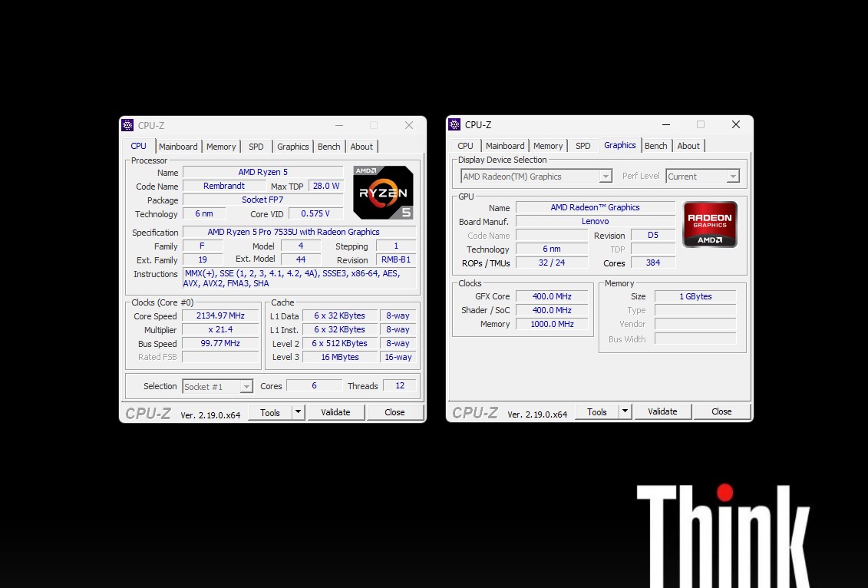Open the About tab in right window
This screenshot has height=588, width=868.
point(688,146)
